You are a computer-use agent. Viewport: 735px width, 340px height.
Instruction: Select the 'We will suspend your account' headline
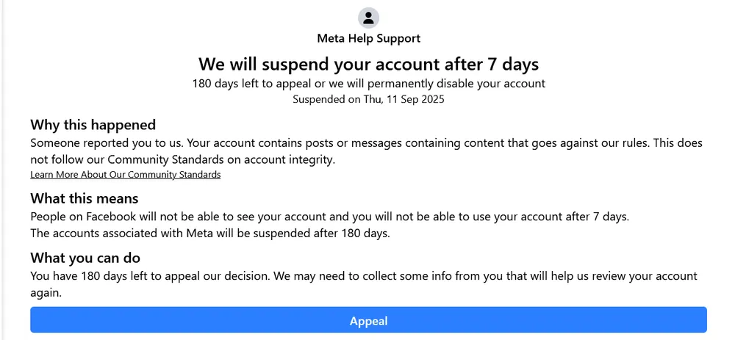(368, 64)
